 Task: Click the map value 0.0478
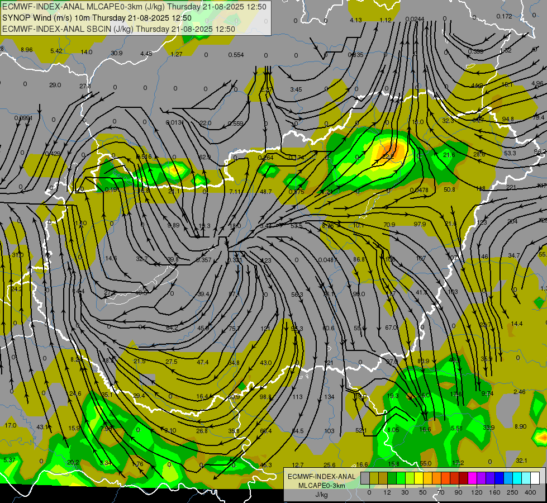click(419, 190)
